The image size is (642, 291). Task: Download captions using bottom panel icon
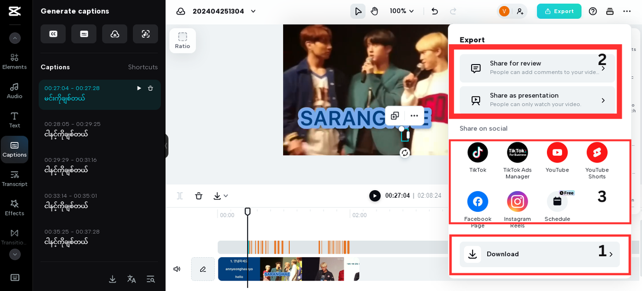coord(112,279)
